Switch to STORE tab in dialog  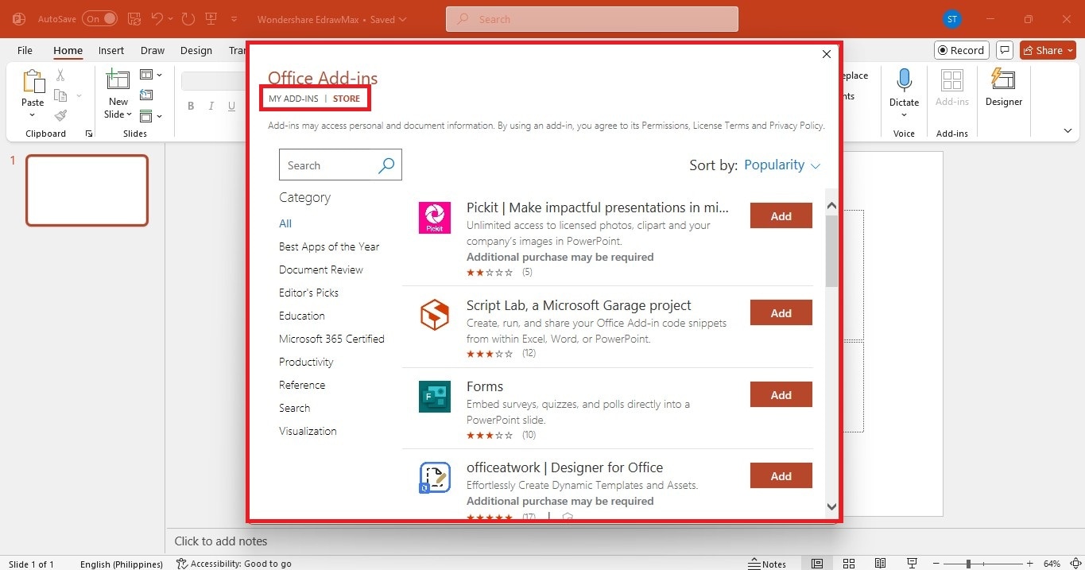coord(347,99)
